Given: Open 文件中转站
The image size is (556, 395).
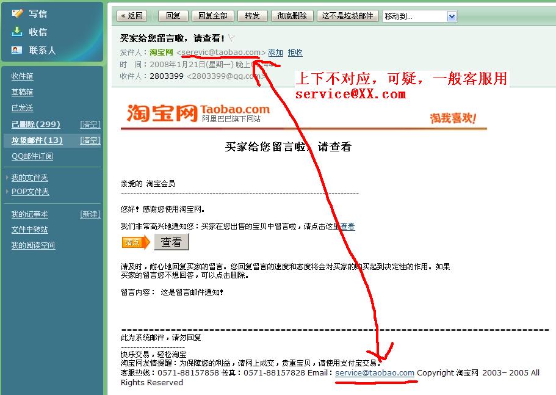Looking at the screenshot, I should (x=29, y=230).
